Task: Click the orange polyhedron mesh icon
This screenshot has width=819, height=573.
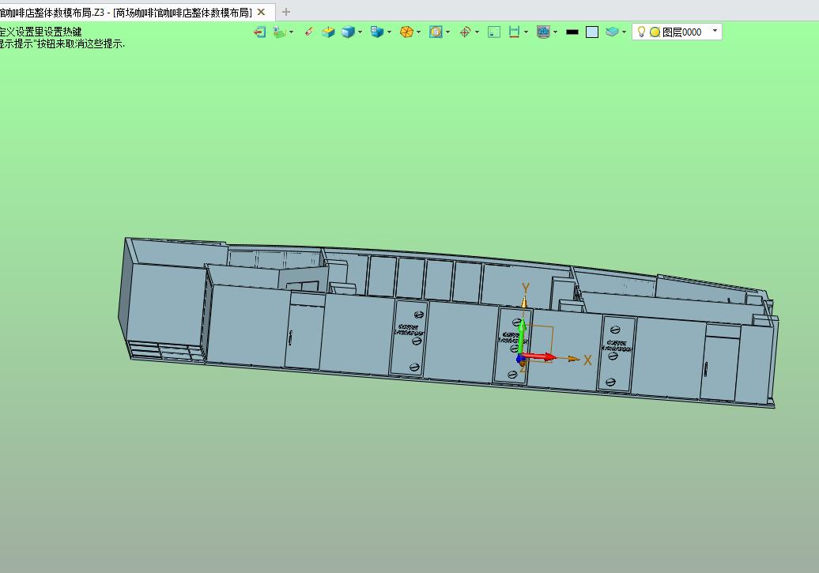Action: pos(406,32)
